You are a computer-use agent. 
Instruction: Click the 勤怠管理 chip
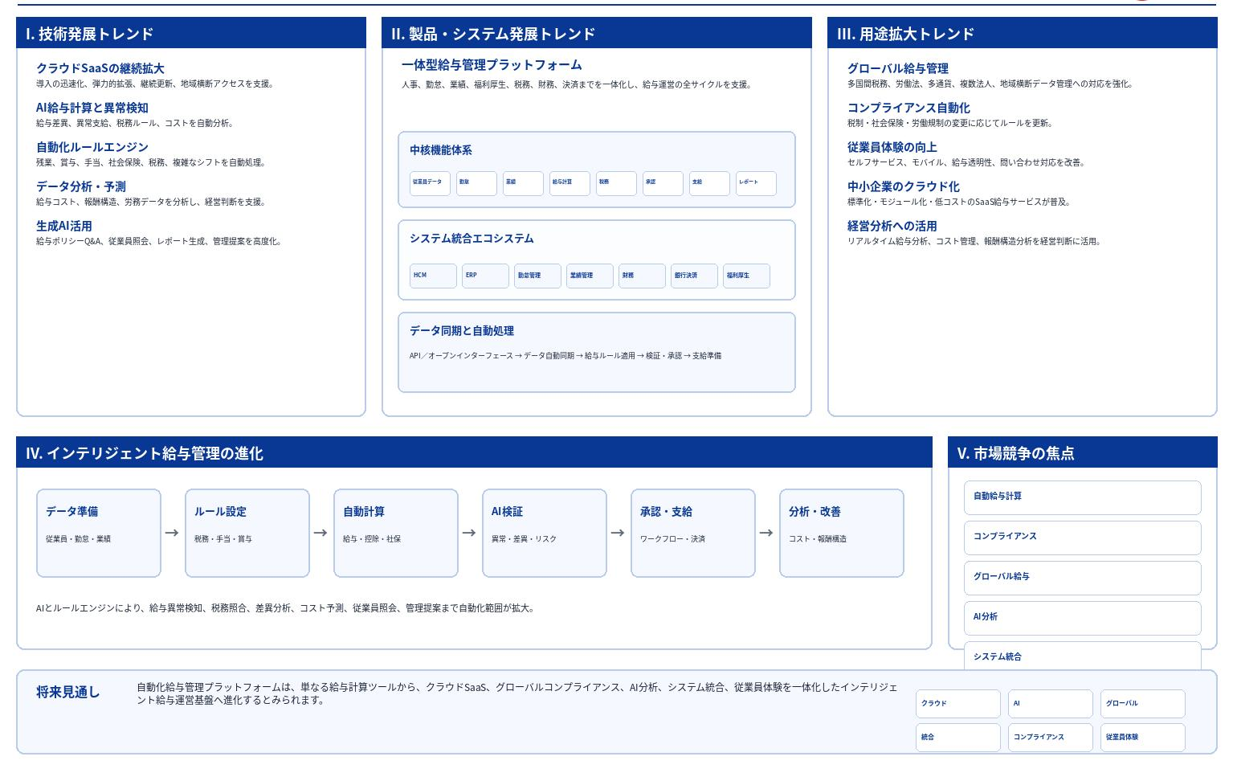pos(537,276)
